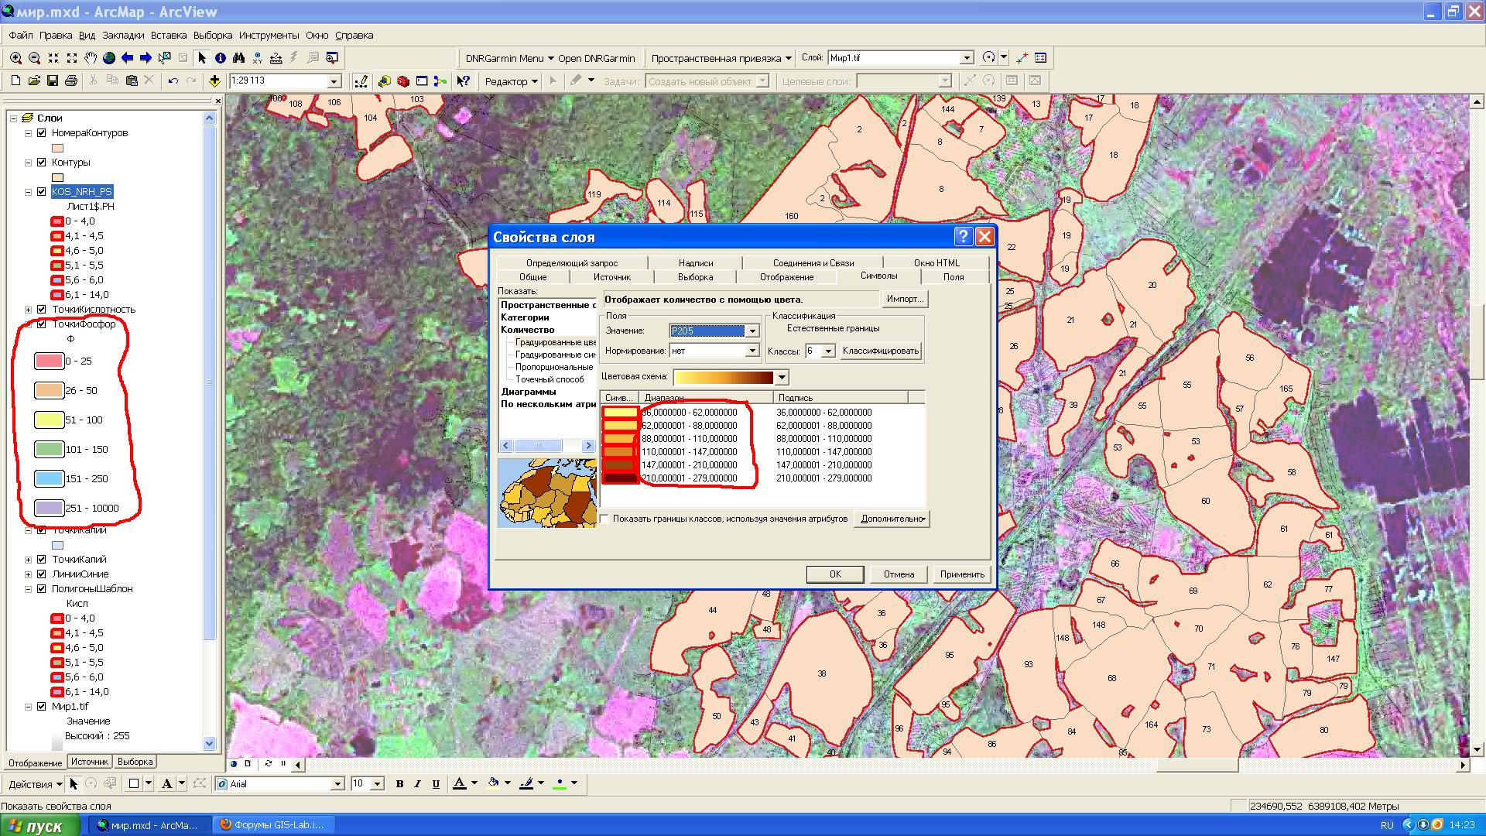1486x836 pixels.
Task: Select the Zoom In tool
Action: [x=15, y=58]
